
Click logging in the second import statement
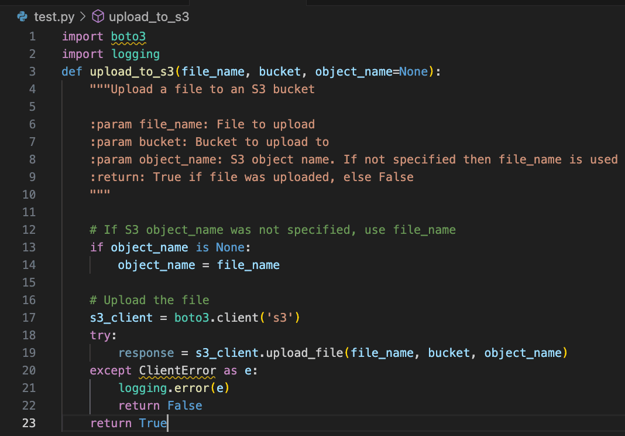135,53
